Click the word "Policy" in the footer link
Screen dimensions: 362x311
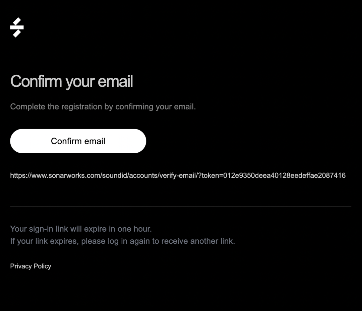pyautogui.click(x=42, y=266)
